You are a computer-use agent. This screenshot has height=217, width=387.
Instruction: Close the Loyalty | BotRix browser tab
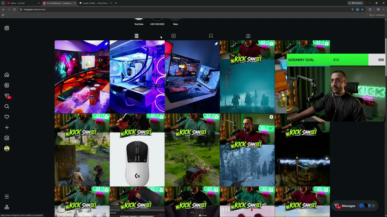pyautogui.click(x=111, y=3)
